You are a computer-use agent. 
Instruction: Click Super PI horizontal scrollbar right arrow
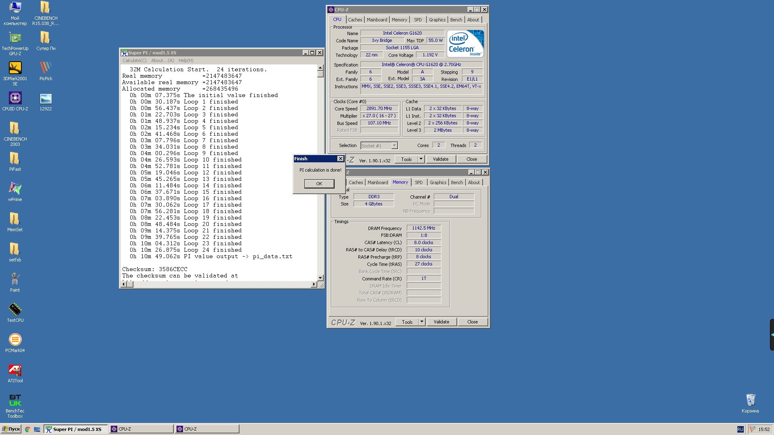pos(314,284)
